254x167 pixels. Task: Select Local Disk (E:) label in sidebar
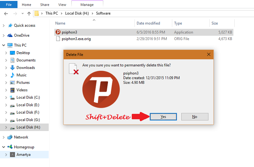tap(28, 105)
